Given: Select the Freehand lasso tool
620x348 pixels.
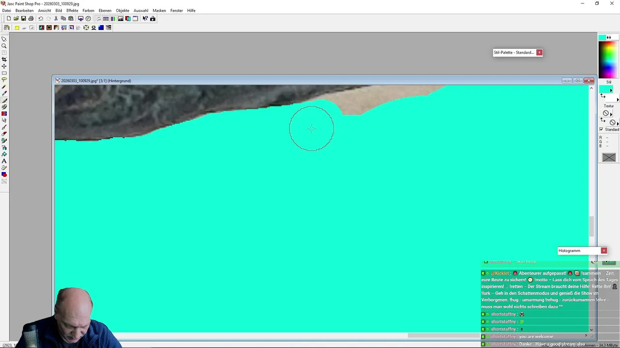Looking at the screenshot, I should [4, 80].
